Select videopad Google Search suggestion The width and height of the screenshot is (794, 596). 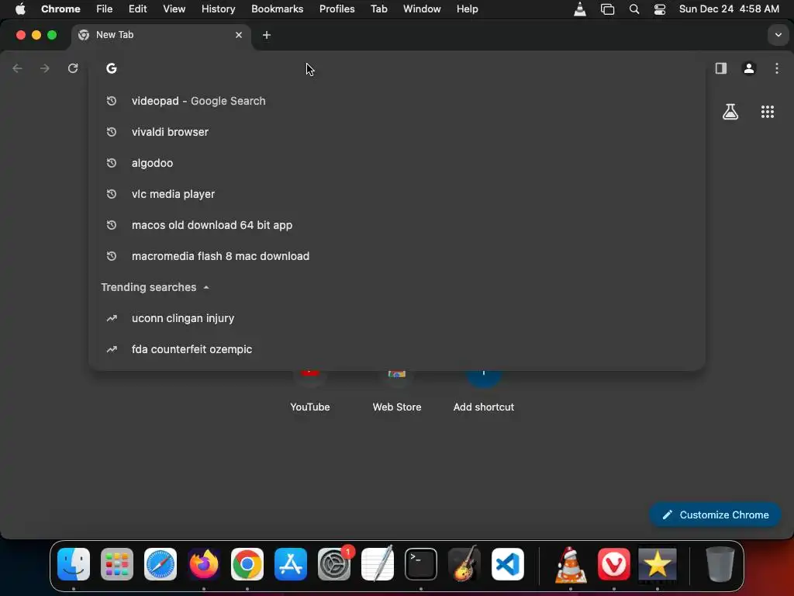[396, 101]
